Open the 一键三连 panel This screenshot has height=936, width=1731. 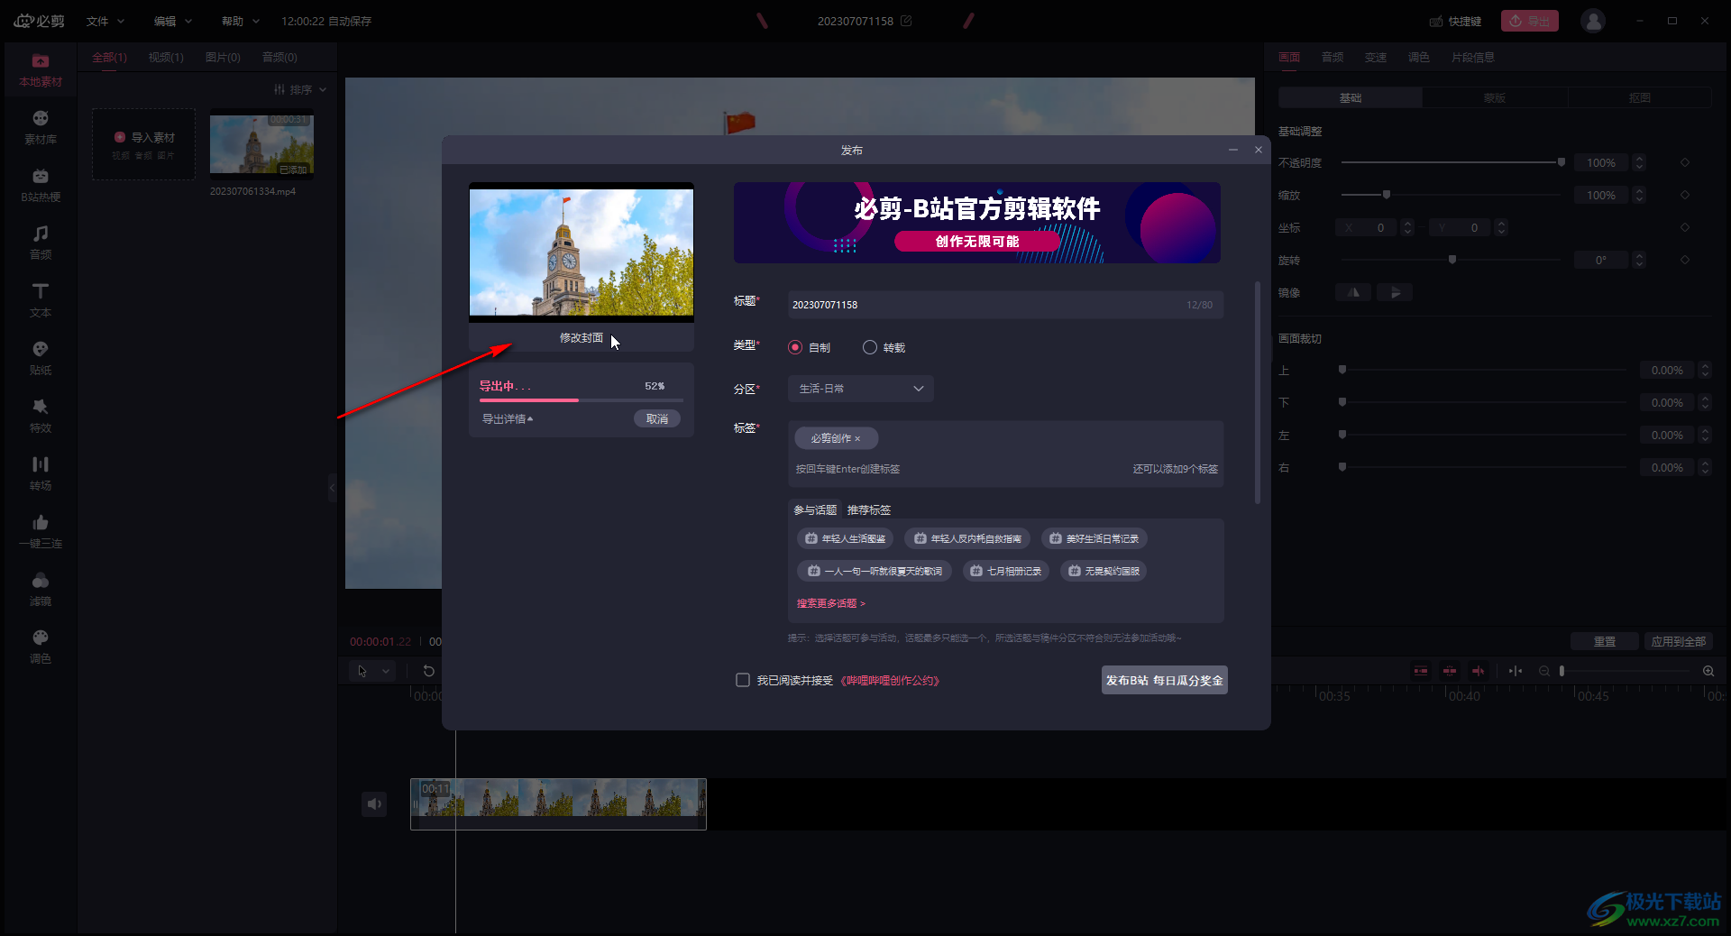click(x=41, y=532)
